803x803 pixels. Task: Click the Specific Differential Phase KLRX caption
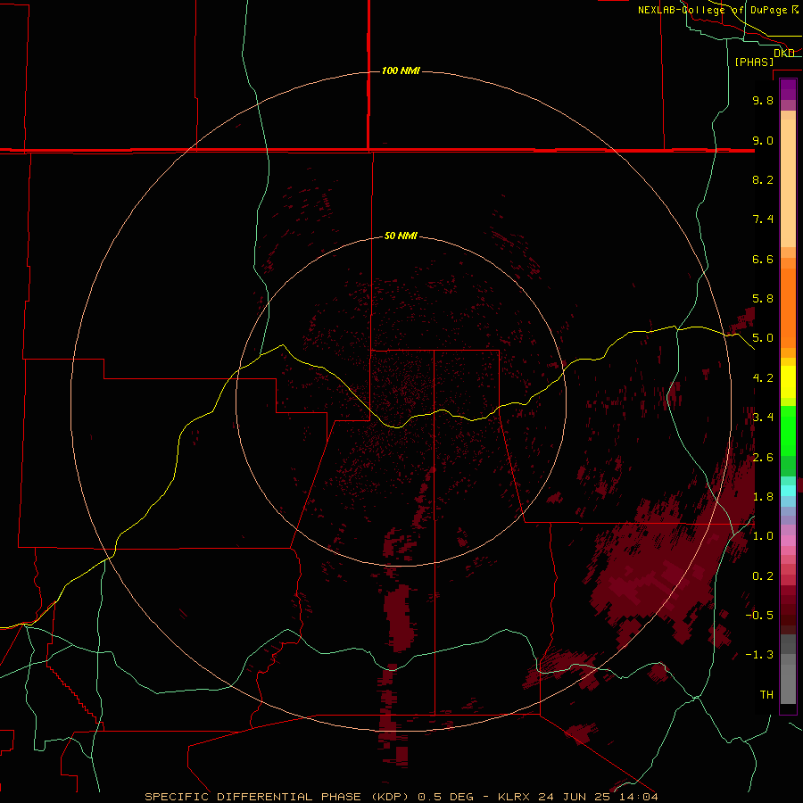tap(401, 797)
